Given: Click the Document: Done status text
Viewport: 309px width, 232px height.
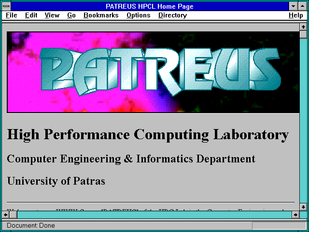Looking at the screenshot, I should pyautogui.click(x=31, y=226).
